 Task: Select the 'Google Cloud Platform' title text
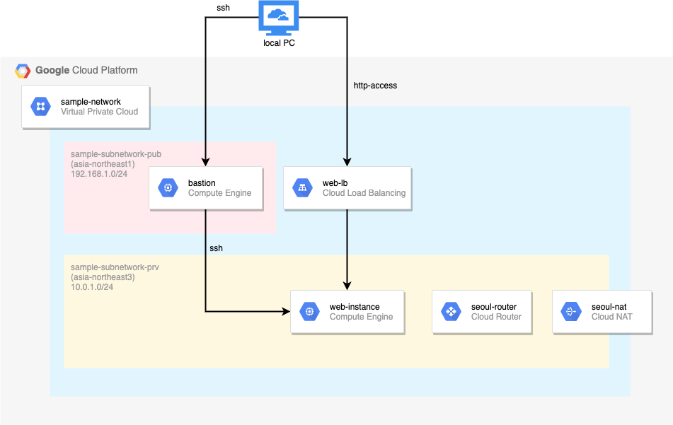click(x=86, y=70)
